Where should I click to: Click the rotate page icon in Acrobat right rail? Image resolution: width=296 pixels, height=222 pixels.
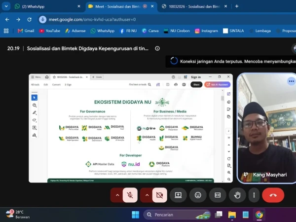tap(228, 158)
